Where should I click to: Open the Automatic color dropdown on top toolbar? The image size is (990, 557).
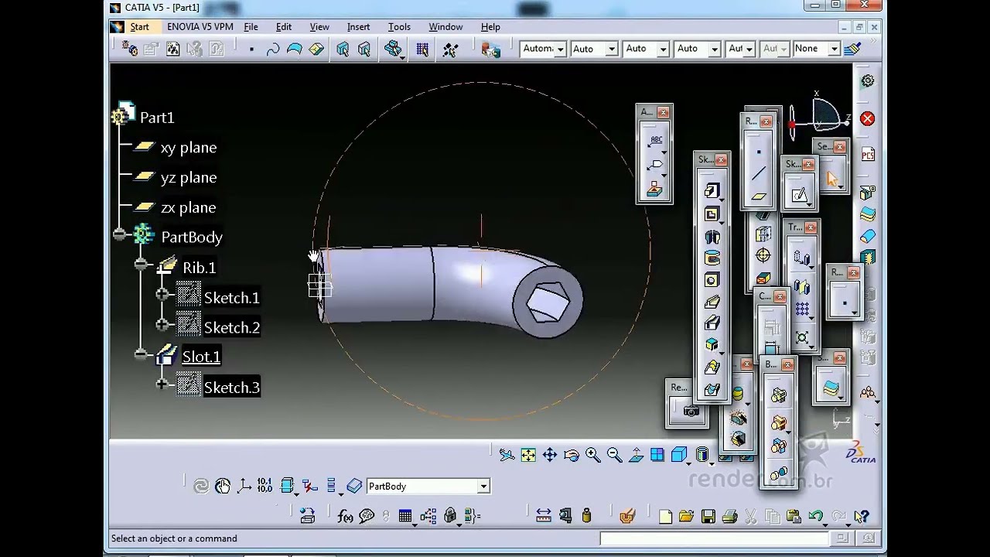[x=560, y=49]
